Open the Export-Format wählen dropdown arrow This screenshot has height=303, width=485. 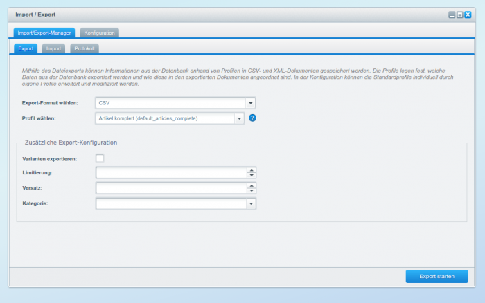tap(252, 103)
